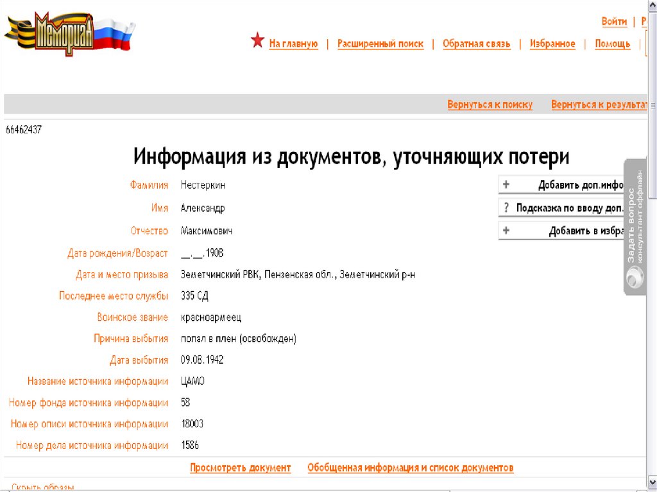Open Избранное link
The image size is (657, 492).
click(552, 44)
